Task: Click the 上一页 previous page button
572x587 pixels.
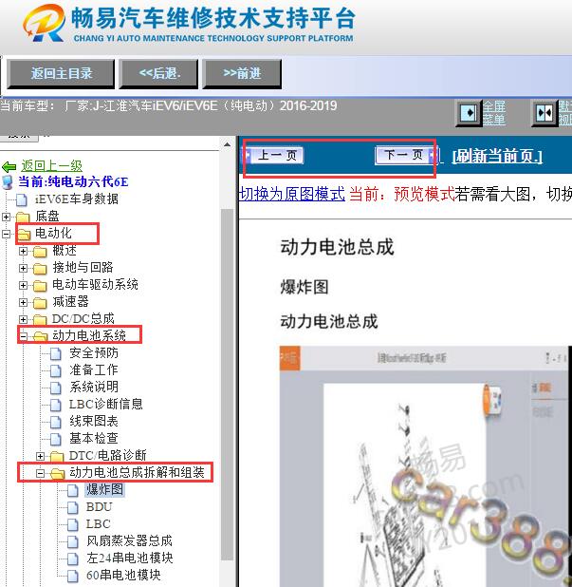Action: [x=275, y=155]
